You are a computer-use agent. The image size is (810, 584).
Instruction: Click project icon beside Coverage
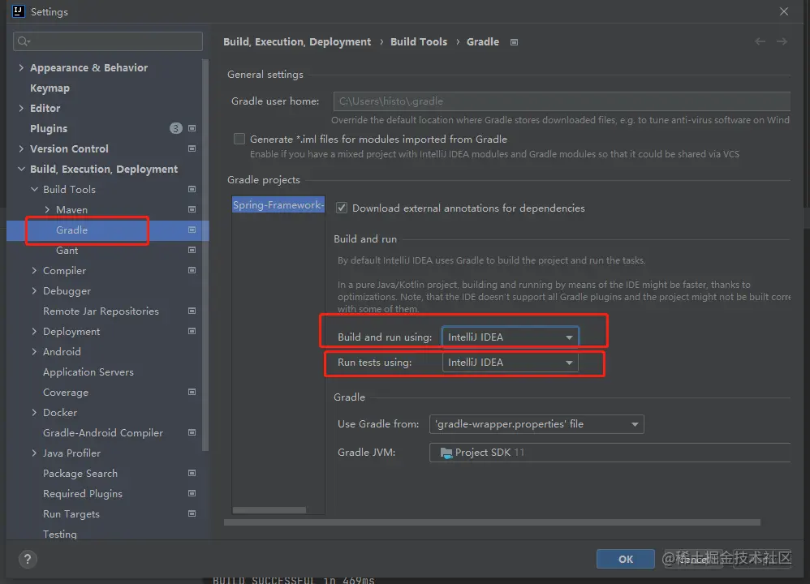click(x=192, y=392)
